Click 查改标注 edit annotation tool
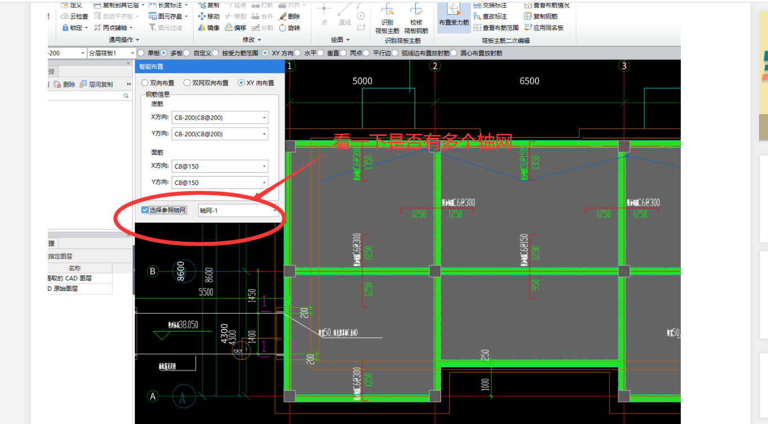This screenshot has width=768, height=424. [490, 16]
